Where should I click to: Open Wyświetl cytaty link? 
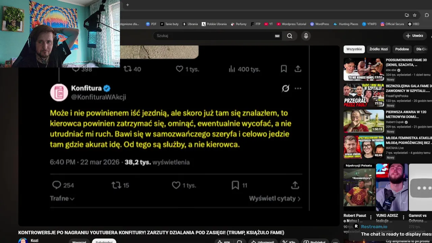(275, 198)
